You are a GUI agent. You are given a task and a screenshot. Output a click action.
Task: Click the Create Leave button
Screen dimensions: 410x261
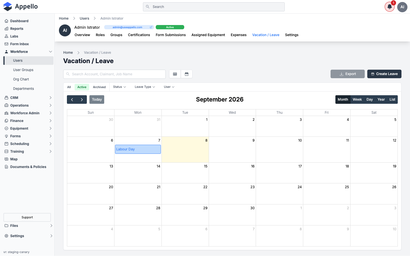[x=384, y=74]
